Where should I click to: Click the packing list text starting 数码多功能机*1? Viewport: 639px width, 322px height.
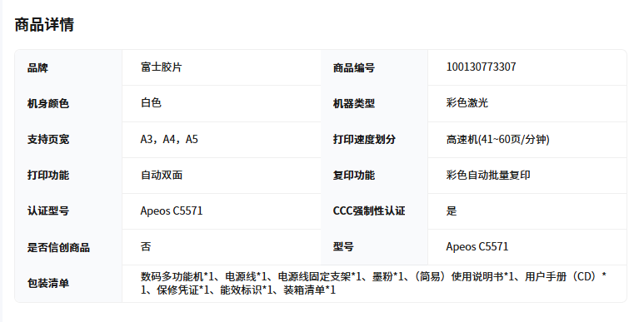[374, 284]
